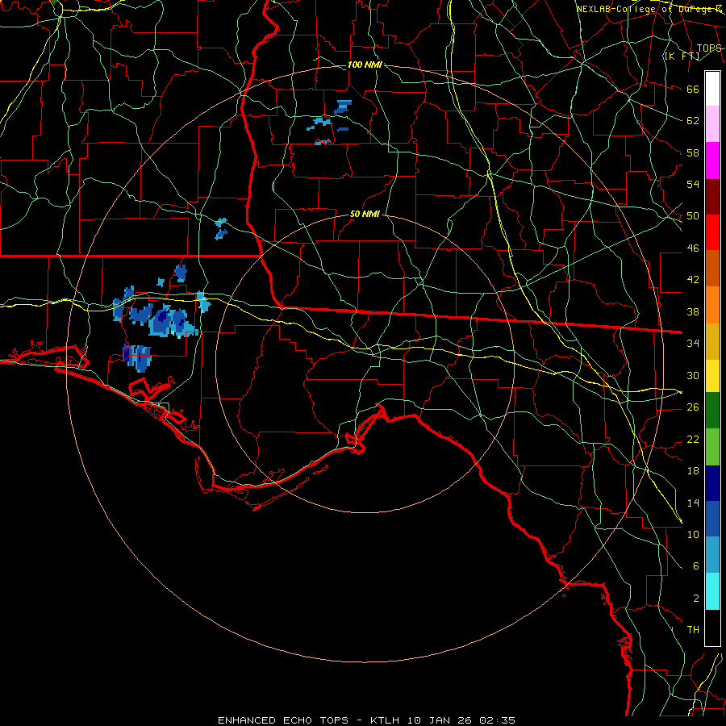Click the "54" legend value

click(693, 184)
